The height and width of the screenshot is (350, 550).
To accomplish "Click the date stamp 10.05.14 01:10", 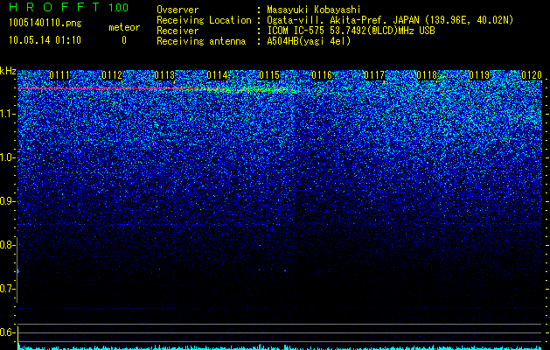I will [45, 40].
